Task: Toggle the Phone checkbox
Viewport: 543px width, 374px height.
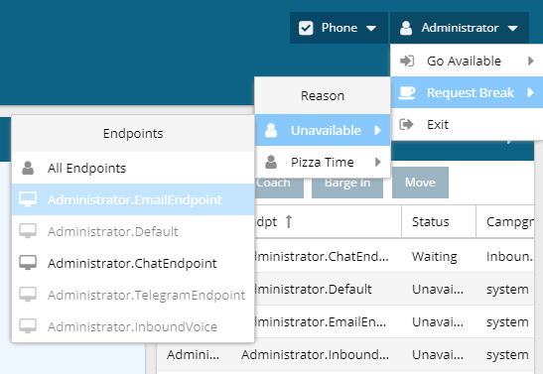Action: [306, 28]
